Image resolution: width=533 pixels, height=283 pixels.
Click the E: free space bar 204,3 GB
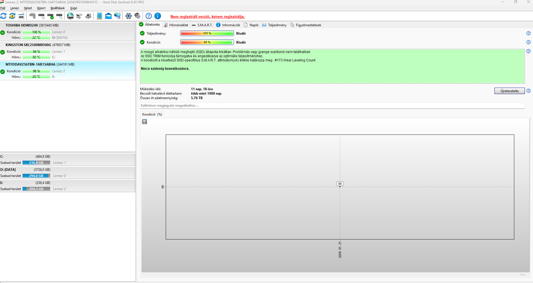36,189
